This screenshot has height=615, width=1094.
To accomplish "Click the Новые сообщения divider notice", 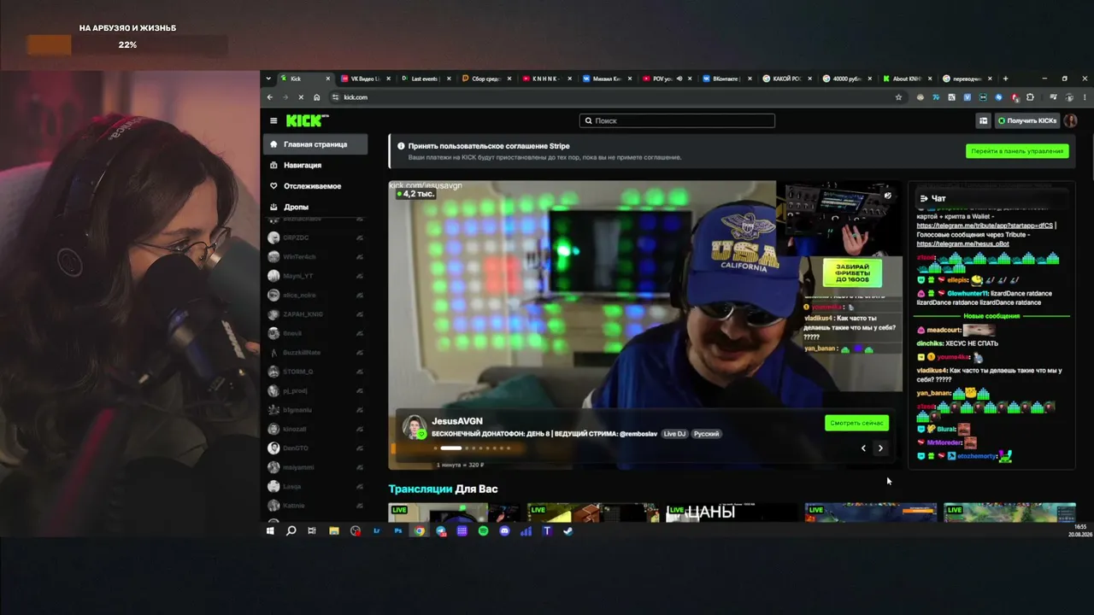I will pyautogui.click(x=991, y=316).
